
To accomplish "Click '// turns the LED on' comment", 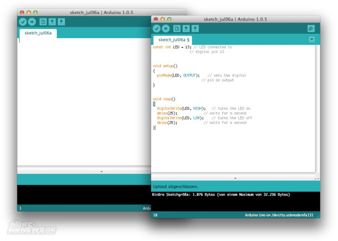I will click(231, 109).
